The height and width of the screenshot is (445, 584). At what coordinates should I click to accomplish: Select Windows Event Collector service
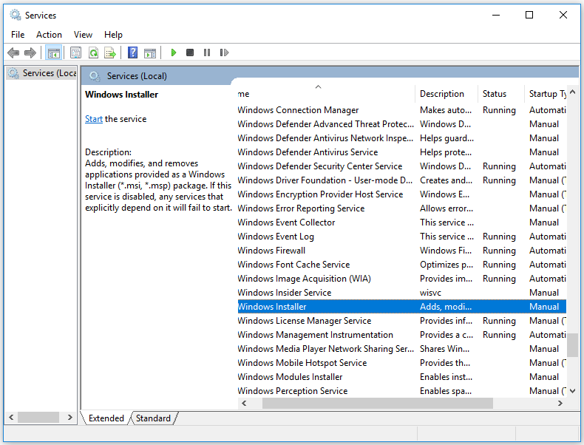[x=402, y=222]
